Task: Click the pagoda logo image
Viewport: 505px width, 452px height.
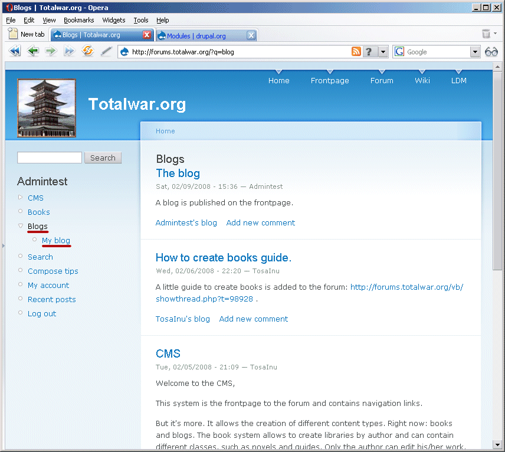Action: [x=47, y=108]
